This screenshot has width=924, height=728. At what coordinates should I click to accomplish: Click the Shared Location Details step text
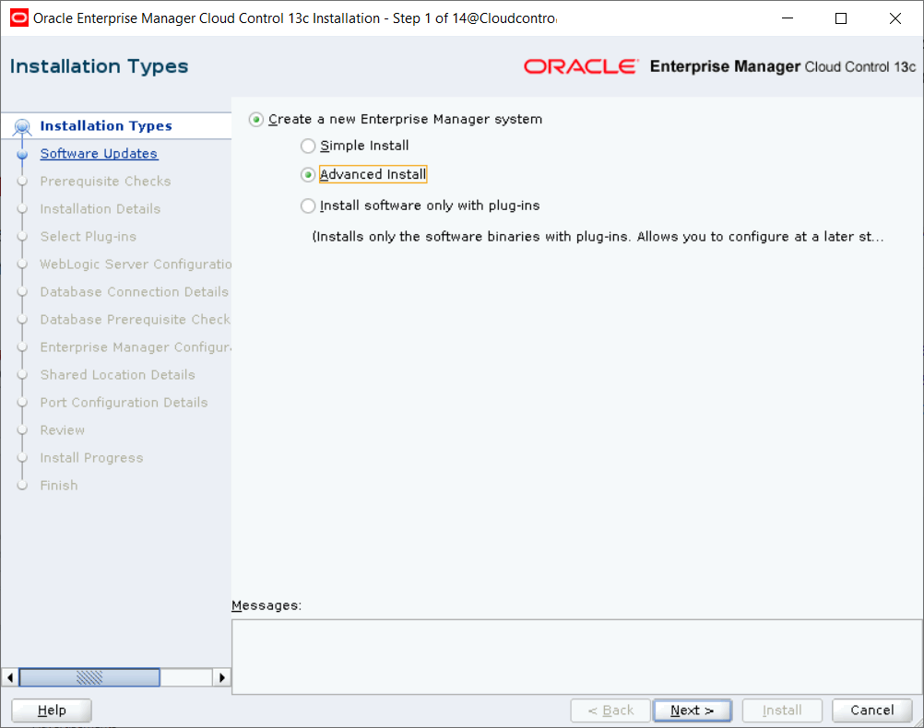pyautogui.click(x=118, y=375)
